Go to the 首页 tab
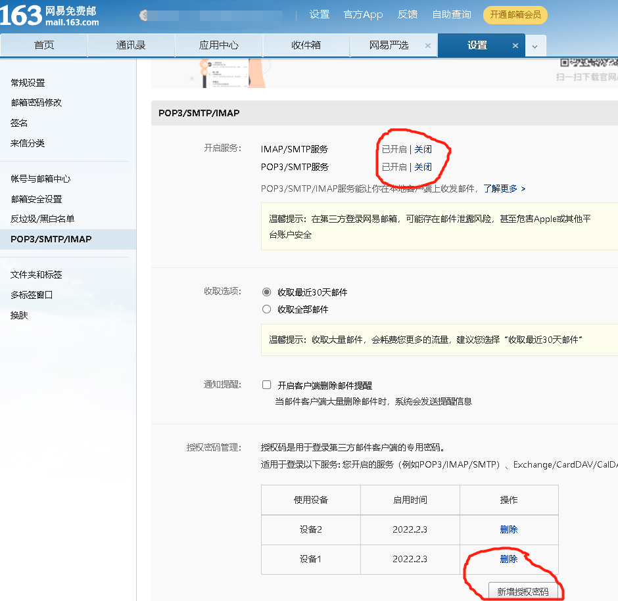 click(x=44, y=45)
